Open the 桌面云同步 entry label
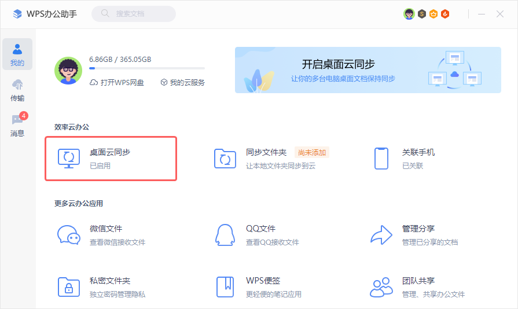This screenshot has height=309, width=518. [110, 152]
